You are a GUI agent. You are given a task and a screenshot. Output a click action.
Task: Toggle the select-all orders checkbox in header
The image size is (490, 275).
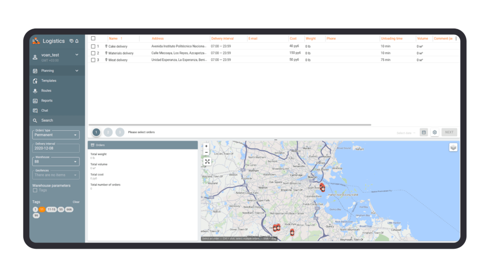click(x=93, y=38)
